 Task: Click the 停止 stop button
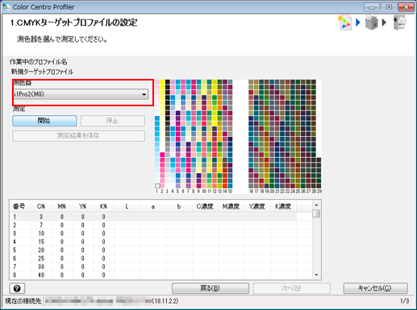[x=113, y=121]
